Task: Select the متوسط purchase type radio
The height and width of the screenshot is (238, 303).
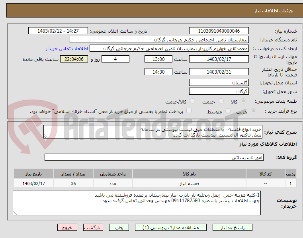Action: pos(228,111)
